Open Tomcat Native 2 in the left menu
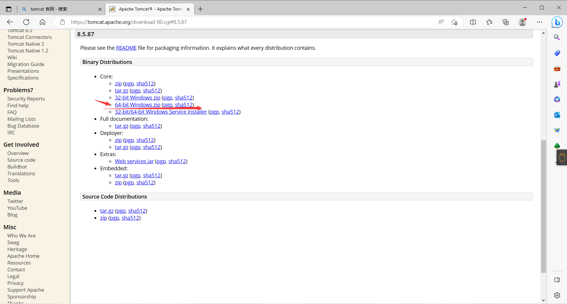Image resolution: width=567 pixels, height=304 pixels. click(x=26, y=44)
